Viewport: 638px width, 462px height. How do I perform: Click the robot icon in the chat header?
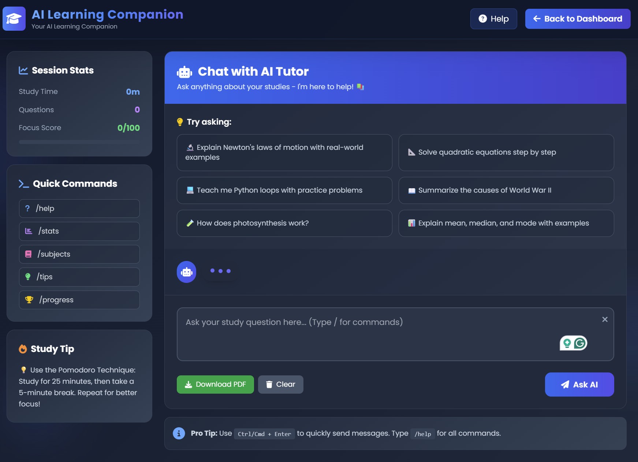click(x=184, y=72)
